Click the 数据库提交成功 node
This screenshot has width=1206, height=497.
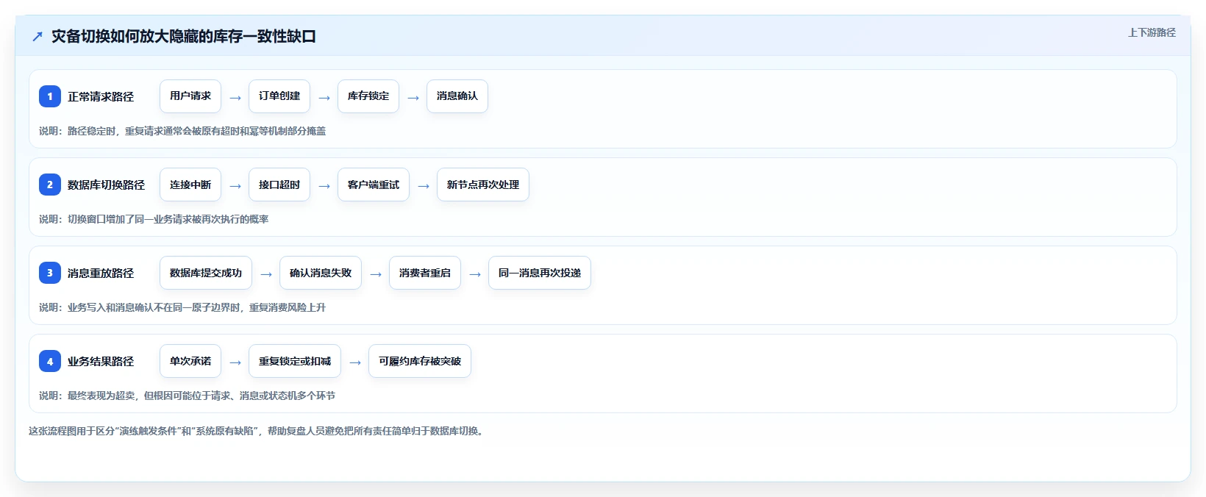[206, 273]
